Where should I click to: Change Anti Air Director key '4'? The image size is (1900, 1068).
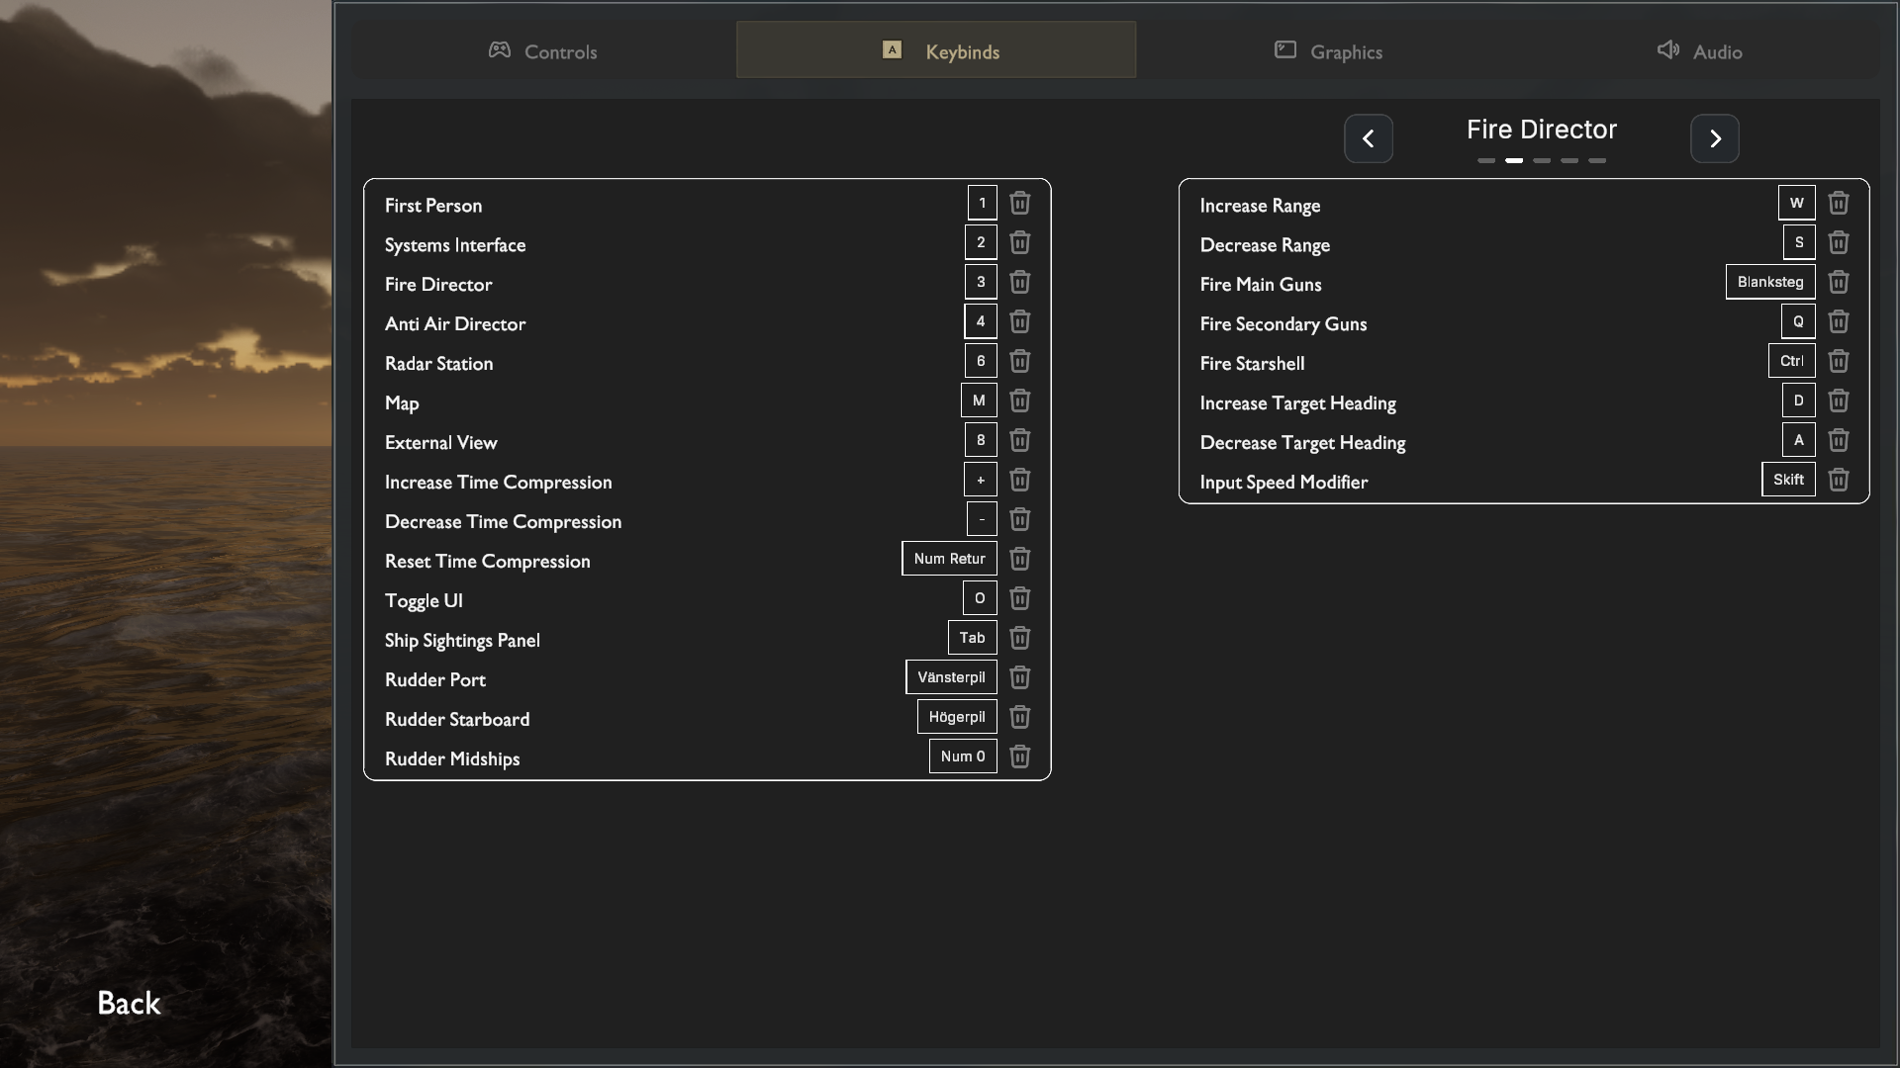point(981,321)
